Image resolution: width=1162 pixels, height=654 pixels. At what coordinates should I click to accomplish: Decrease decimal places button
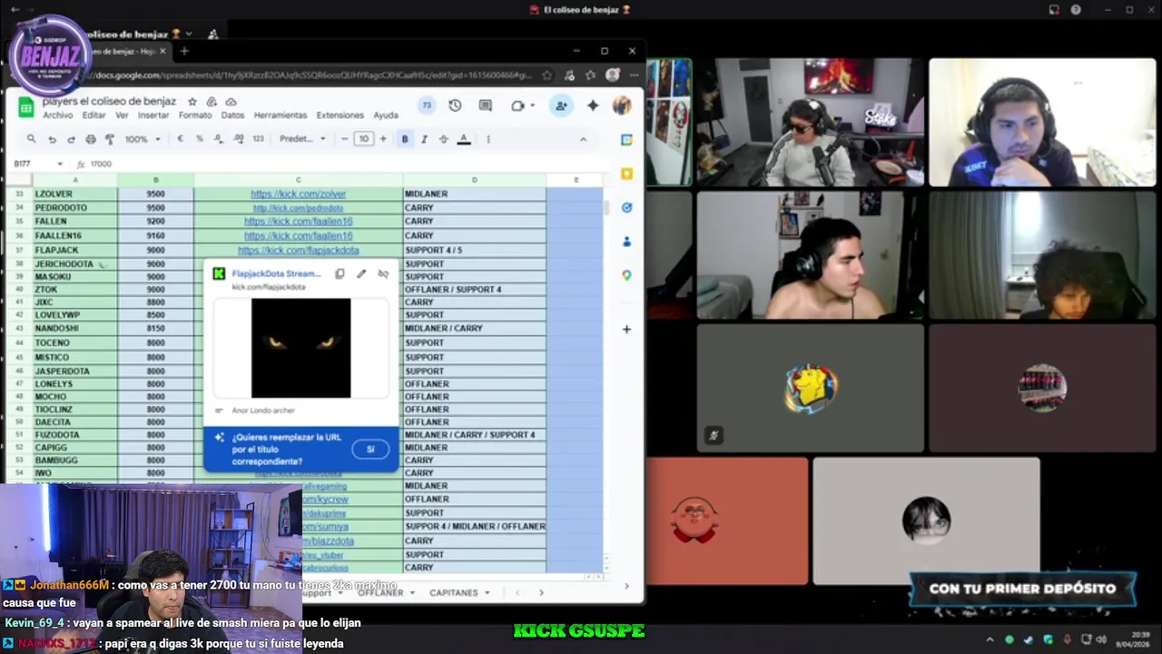219,139
